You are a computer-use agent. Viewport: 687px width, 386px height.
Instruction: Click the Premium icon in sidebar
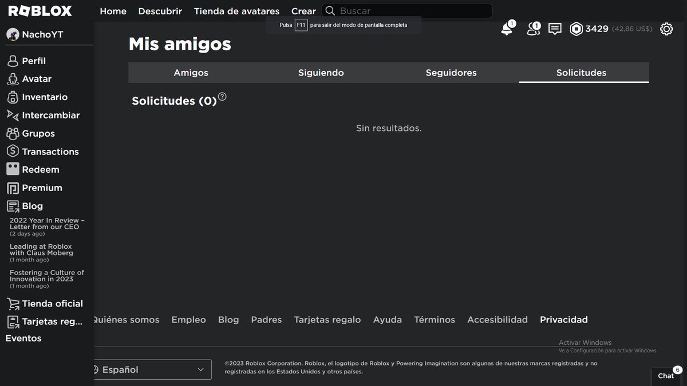[x=13, y=188]
